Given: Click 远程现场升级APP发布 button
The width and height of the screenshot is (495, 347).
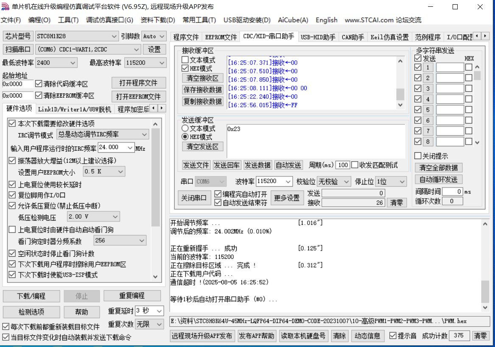Looking at the screenshot, I should pyautogui.click(x=202, y=336).
